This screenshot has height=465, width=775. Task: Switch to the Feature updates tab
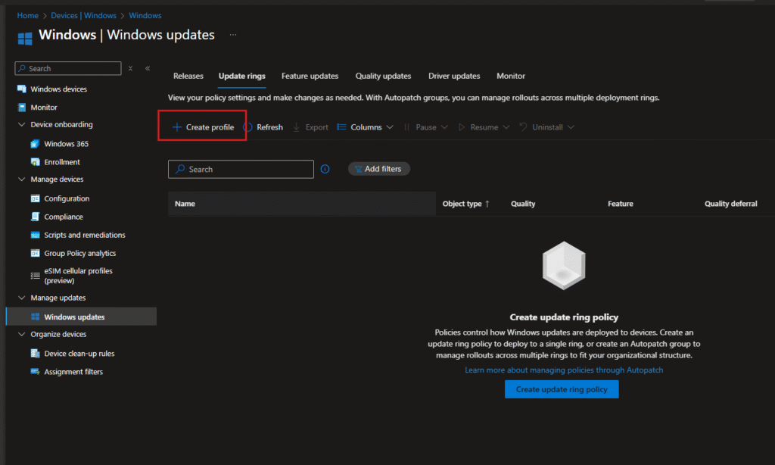(x=310, y=76)
